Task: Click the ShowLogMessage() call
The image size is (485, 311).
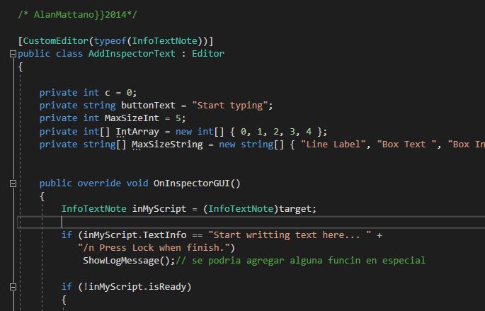Action: click(127, 261)
